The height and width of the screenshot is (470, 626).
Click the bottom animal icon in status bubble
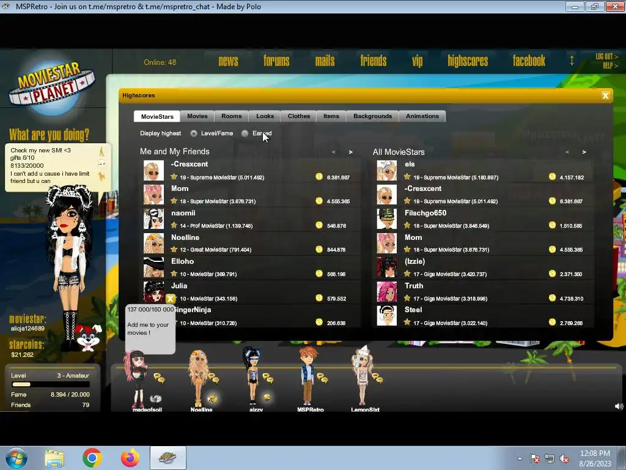click(101, 176)
